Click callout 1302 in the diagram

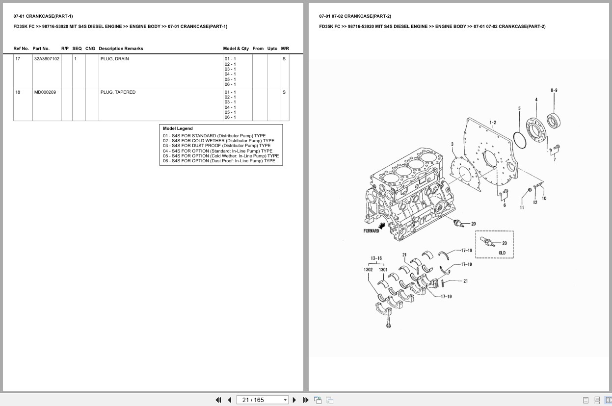point(368,270)
